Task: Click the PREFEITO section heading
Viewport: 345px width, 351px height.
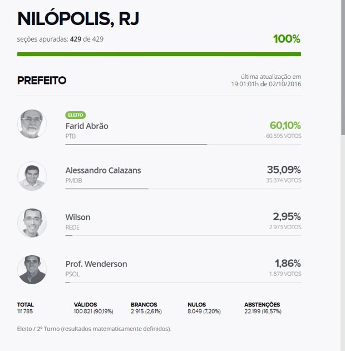Action: (42, 80)
